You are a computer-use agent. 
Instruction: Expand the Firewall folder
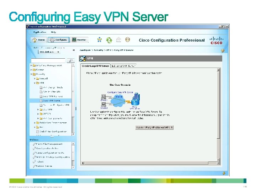35,79
